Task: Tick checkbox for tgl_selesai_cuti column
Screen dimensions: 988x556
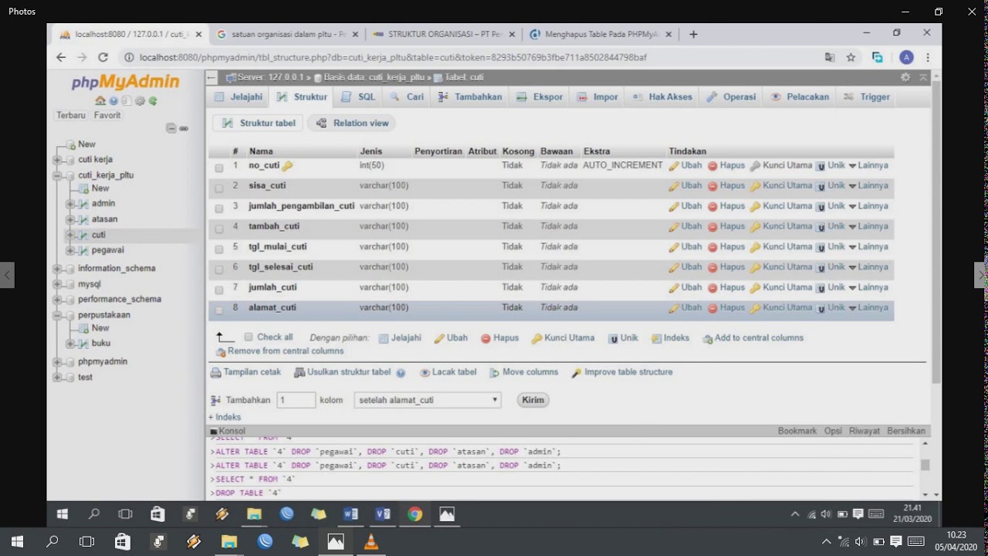Action: pos(219,270)
